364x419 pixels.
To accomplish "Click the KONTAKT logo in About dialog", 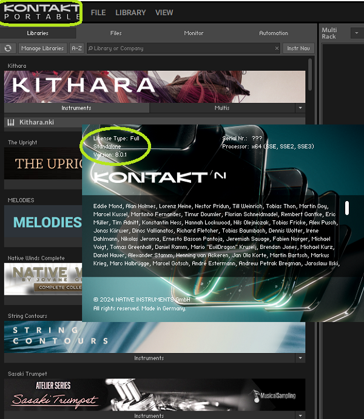I will [x=160, y=177].
